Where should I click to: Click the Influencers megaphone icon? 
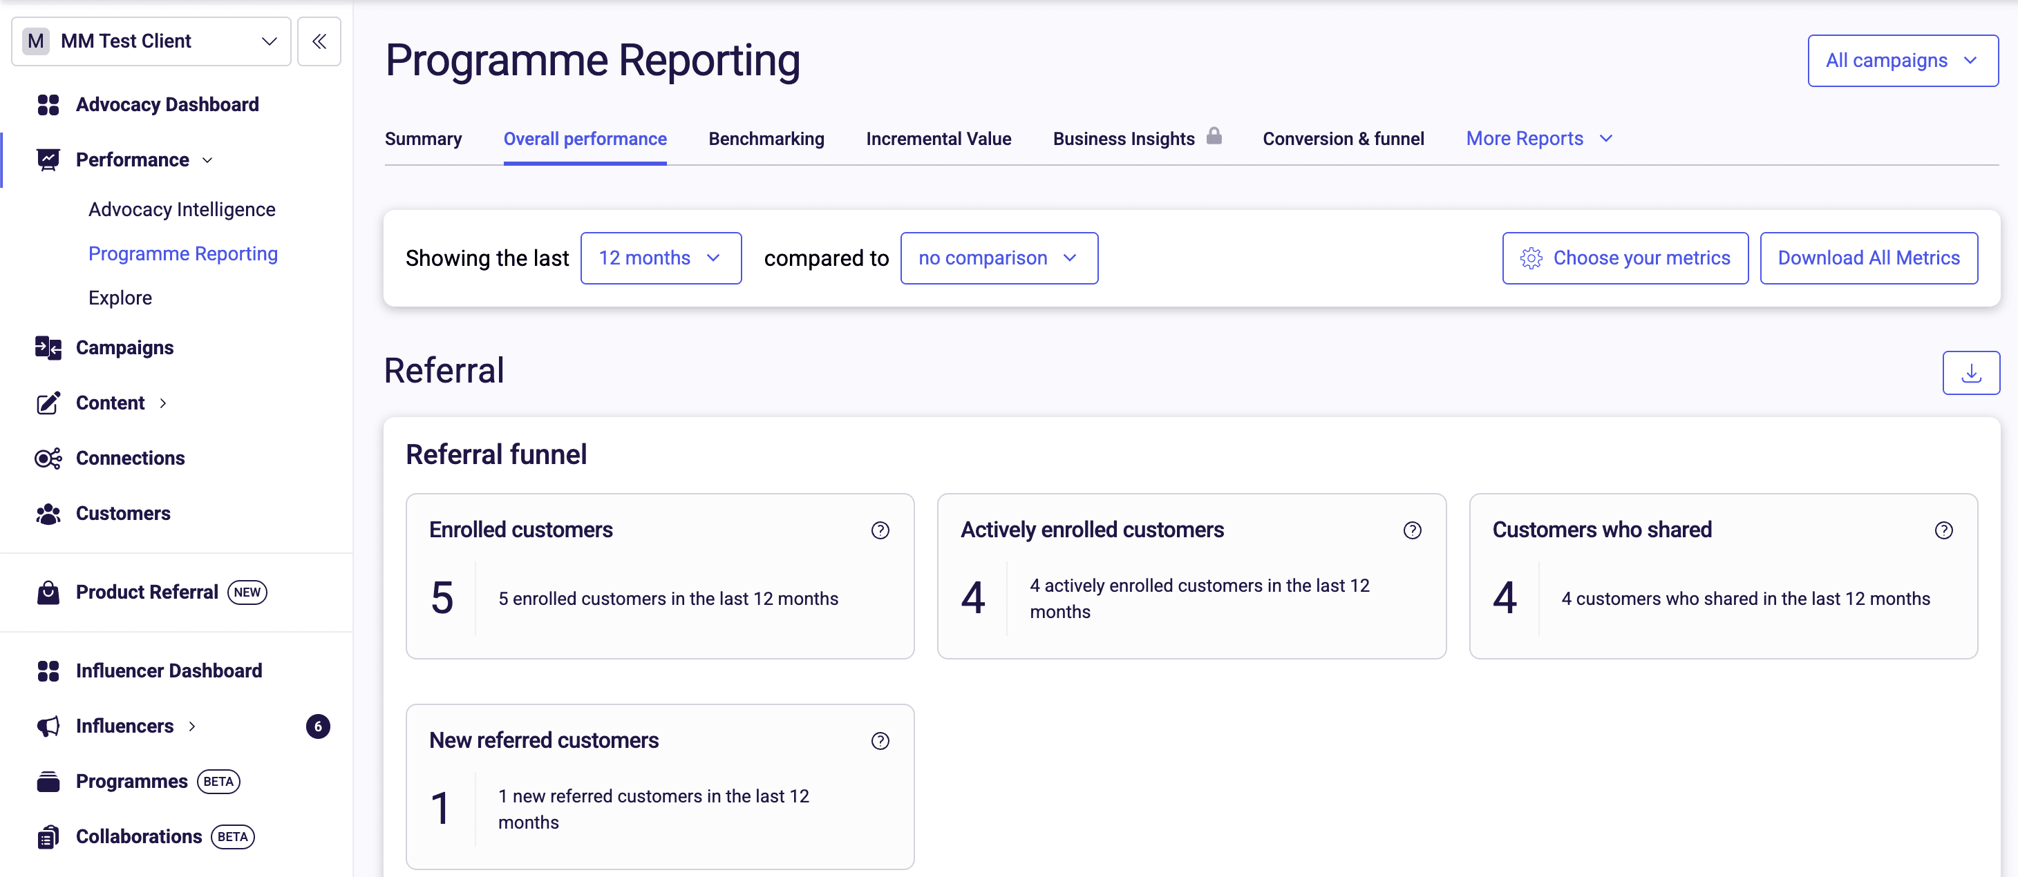[48, 726]
